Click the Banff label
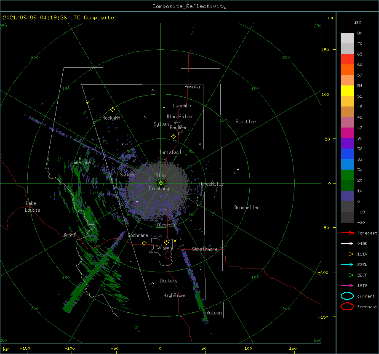379x354 pixels. [x=69, y=234]
